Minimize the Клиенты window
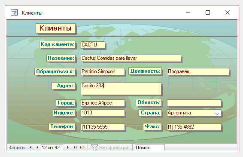 [x=188, y=12]
